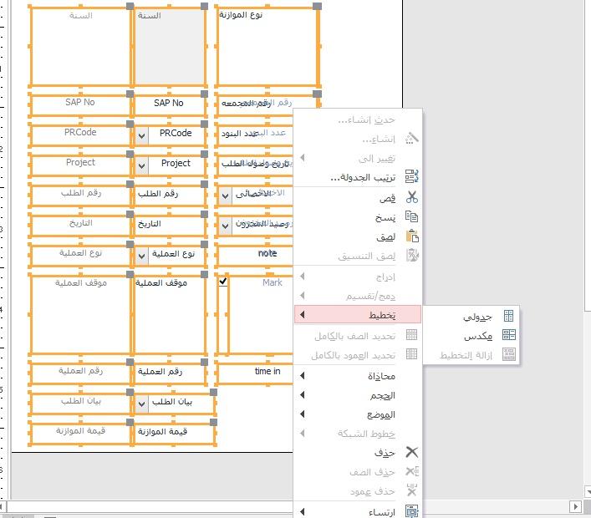Screen dimensions: 591x518
Task: Expand the الحجم submenu arrow
Action: (303, 395)
